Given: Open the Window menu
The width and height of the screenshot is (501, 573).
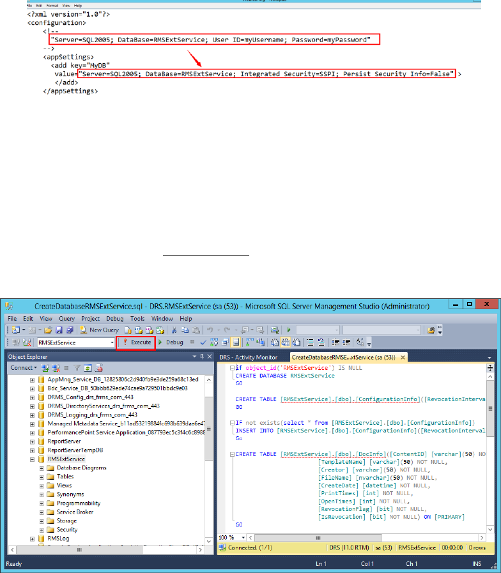Looking at the screenshot, I should click(x=162, y=318).
